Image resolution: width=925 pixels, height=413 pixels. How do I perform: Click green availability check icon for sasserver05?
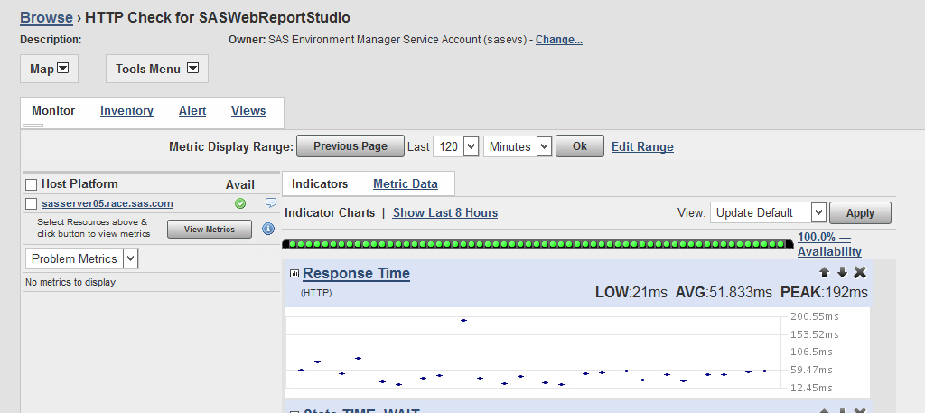[x=239, y=203]
